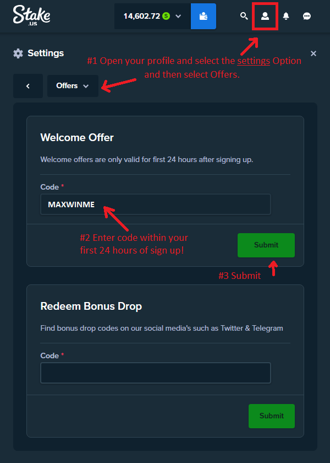Click the Settings gear icon
This screenshot has width=330, height=463.
click(18, 53)
